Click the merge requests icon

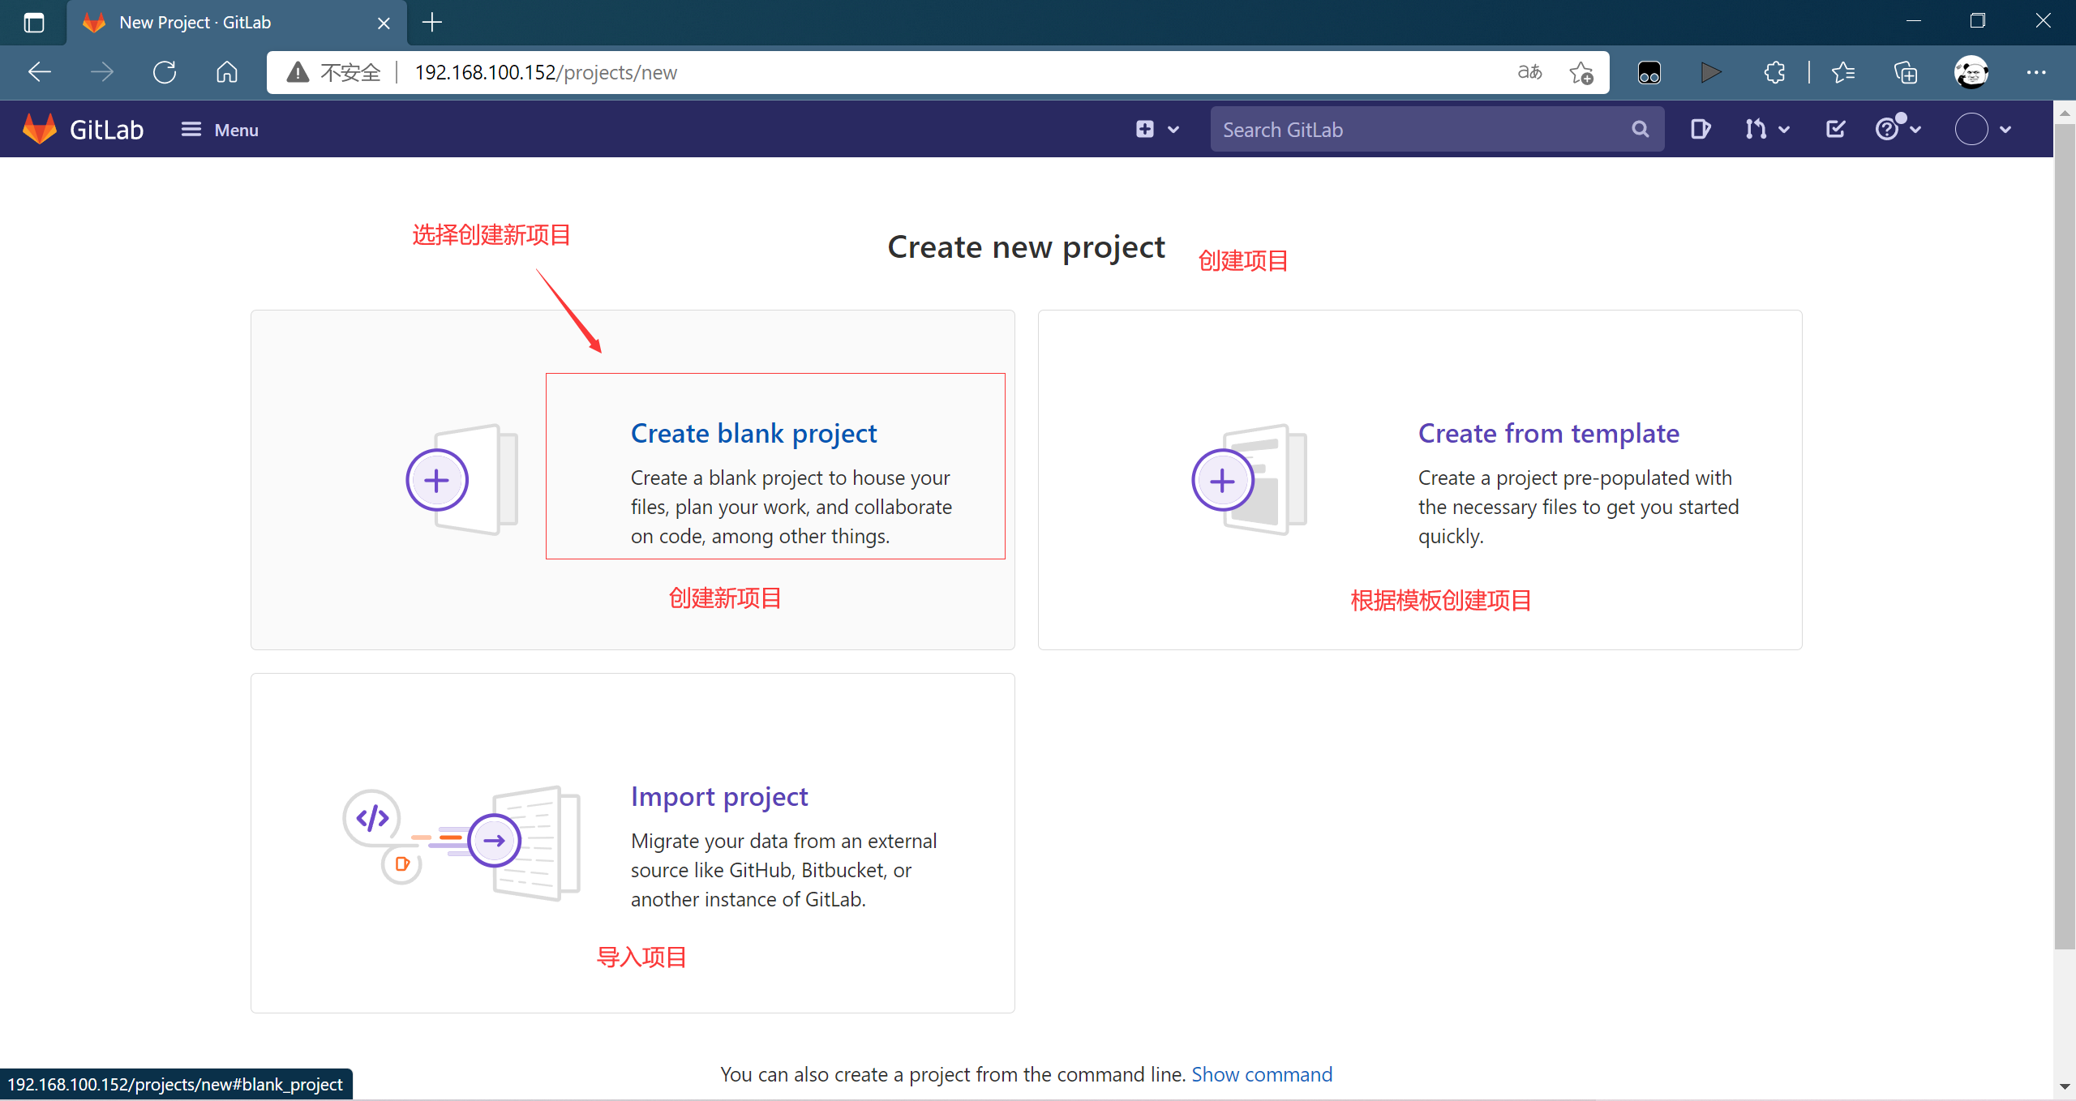(x=1759, y=129)
